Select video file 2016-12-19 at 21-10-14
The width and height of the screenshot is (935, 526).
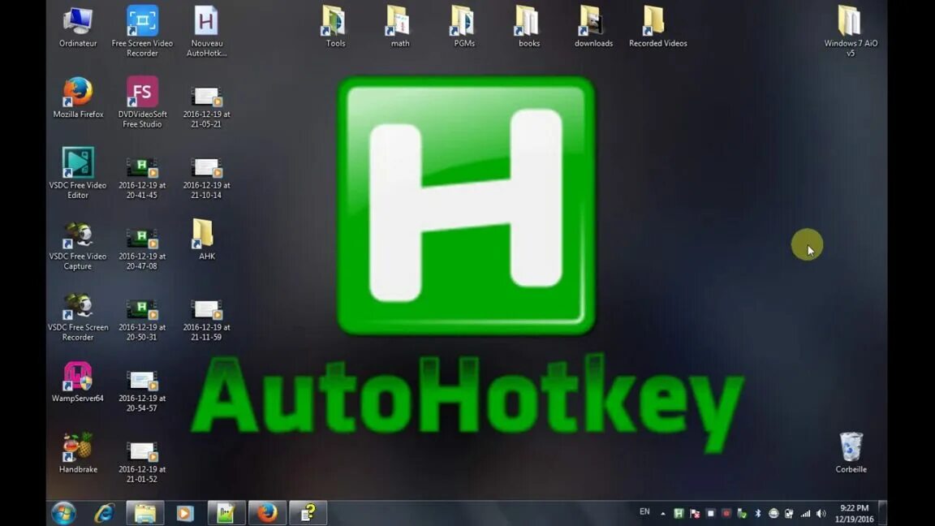pos(206,178)
